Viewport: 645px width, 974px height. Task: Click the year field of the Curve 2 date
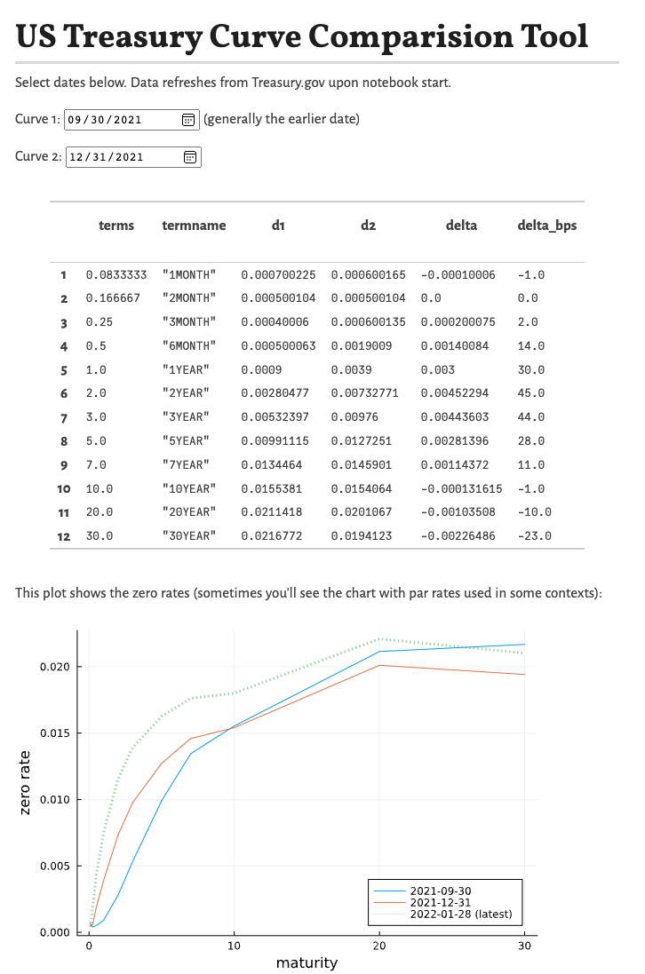point(129,157)
